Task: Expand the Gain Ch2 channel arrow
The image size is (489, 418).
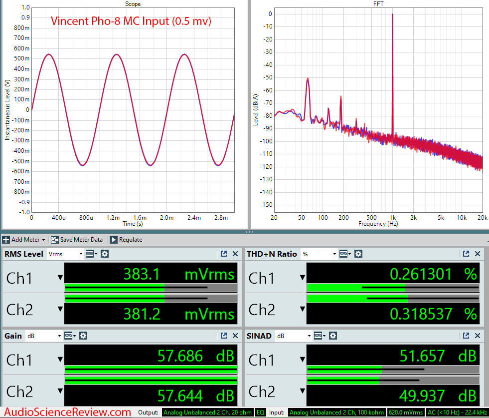Action: [x=60, y=391]
